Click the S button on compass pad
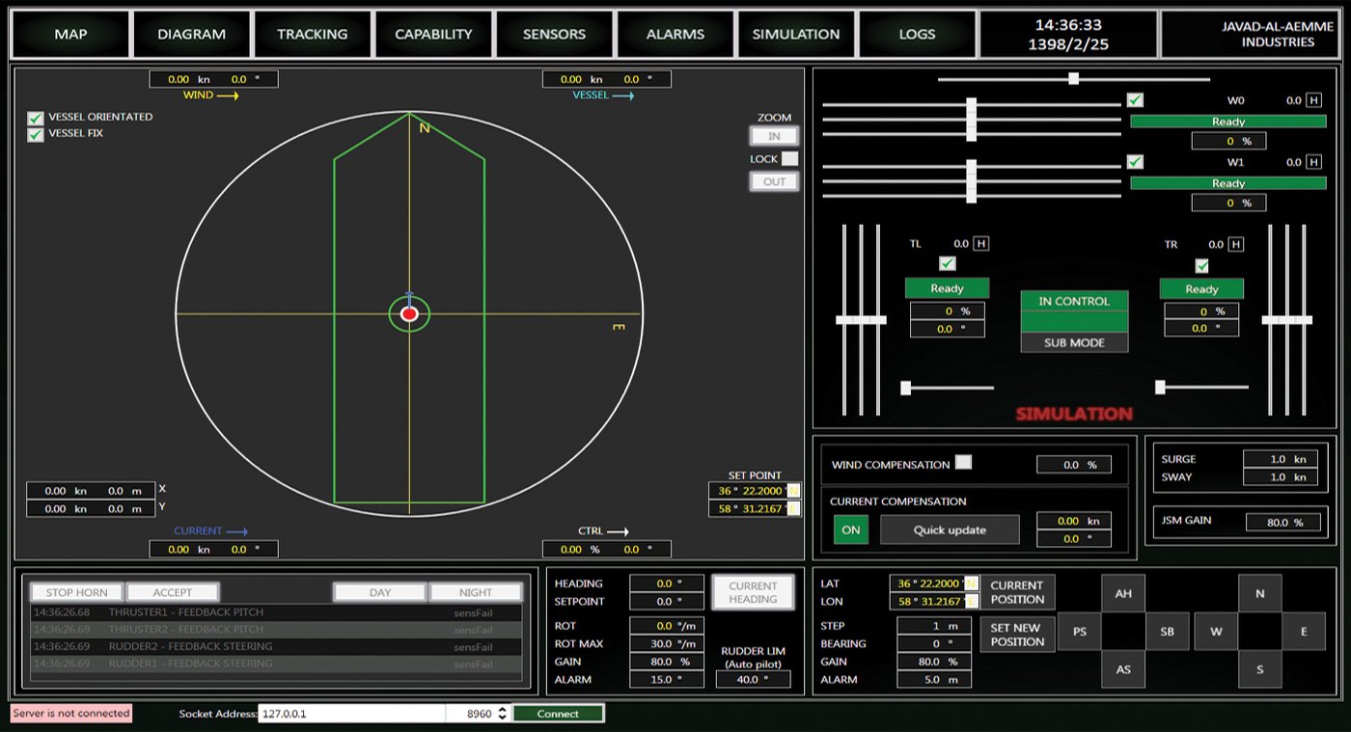Viewport: 1351px width, 732px height. [1259, 669]
